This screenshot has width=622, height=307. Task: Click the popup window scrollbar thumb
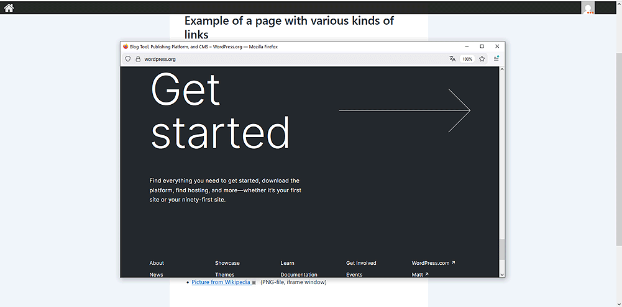tap(502, 249)
